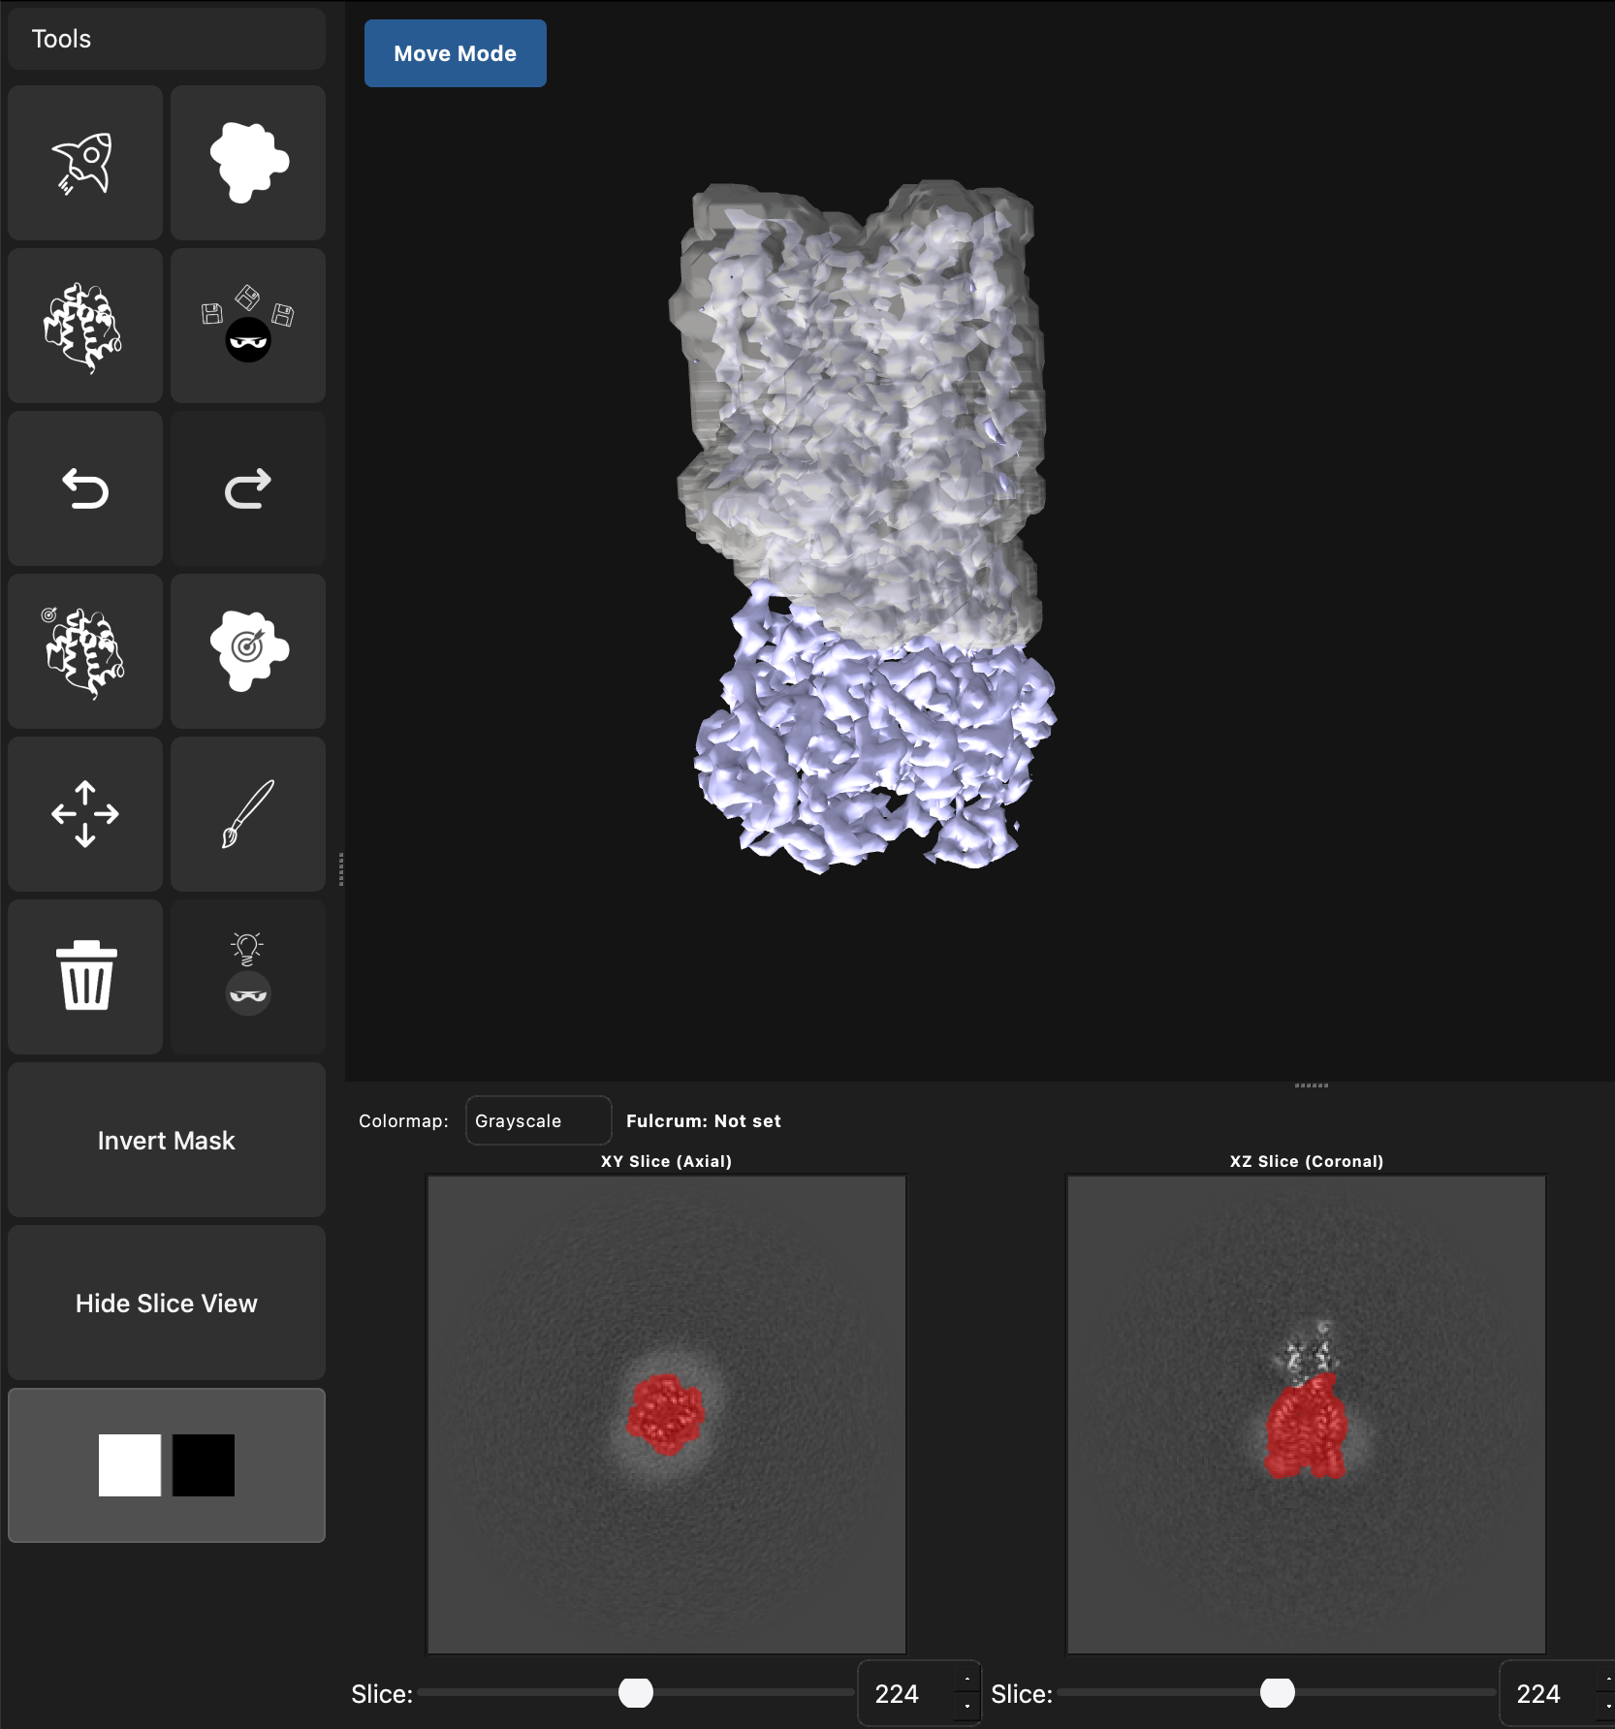Pick the white color swatch
The image size is (1615, 1729).
tap(130, 1464)
